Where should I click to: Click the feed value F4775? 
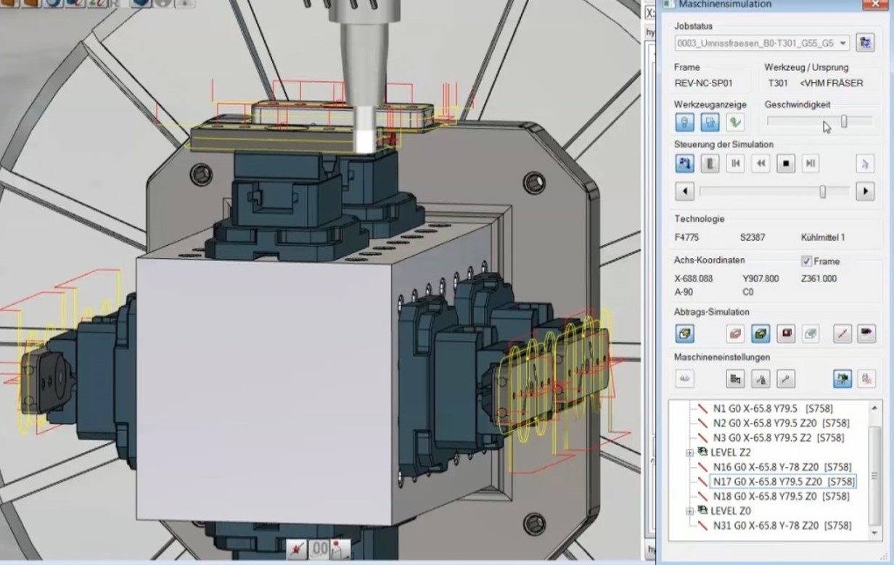point(688,237)
